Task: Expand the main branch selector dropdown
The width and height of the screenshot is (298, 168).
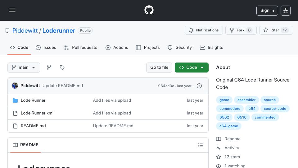Action: click(x=24, y=68)
